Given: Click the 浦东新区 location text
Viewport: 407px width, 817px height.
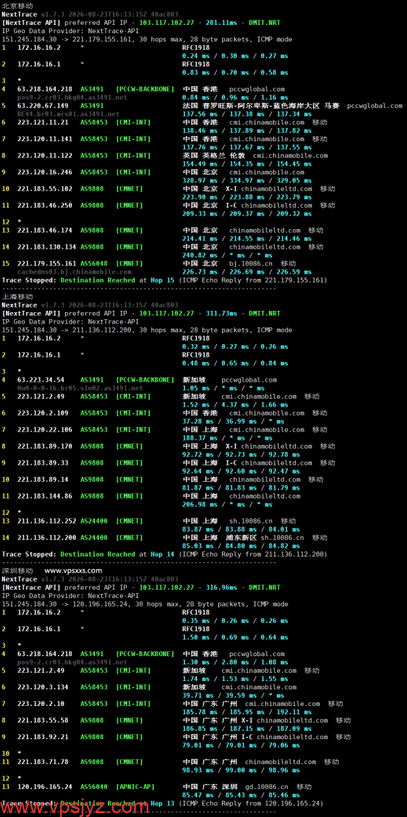Looking at the screenshot, I should [x=241, y=537].
